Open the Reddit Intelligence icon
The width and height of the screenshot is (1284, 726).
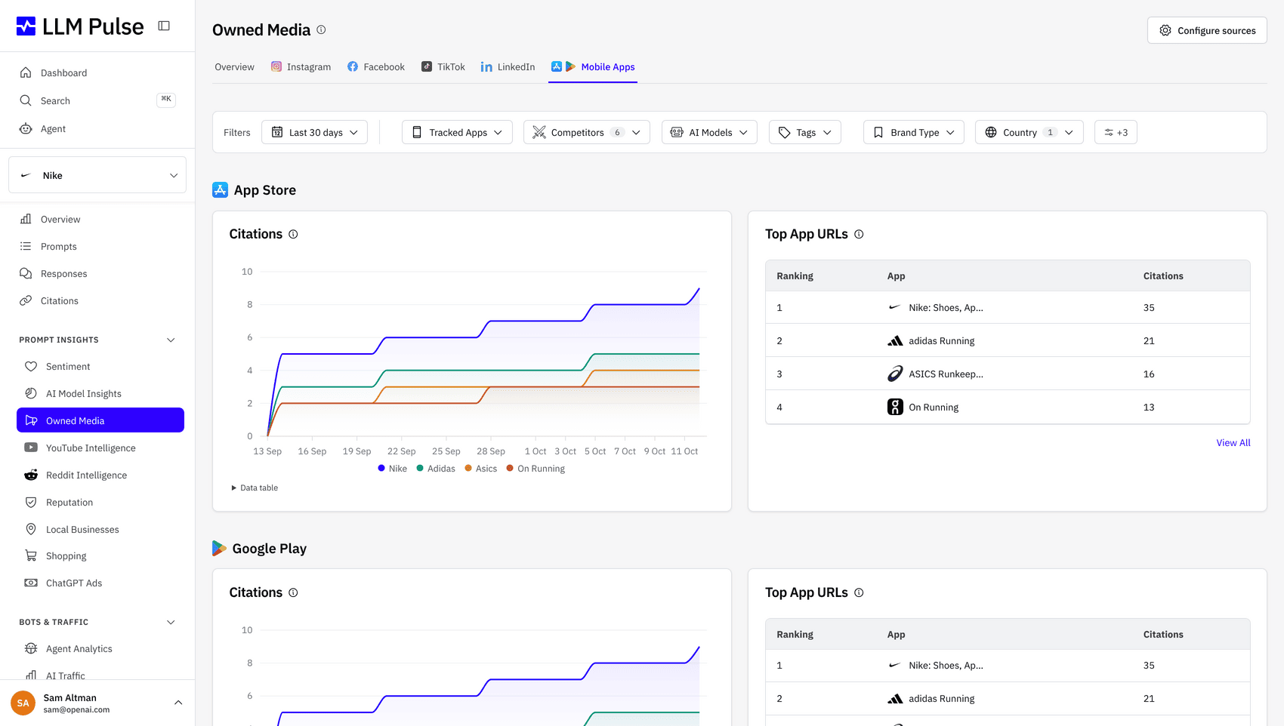click(31, 475)
